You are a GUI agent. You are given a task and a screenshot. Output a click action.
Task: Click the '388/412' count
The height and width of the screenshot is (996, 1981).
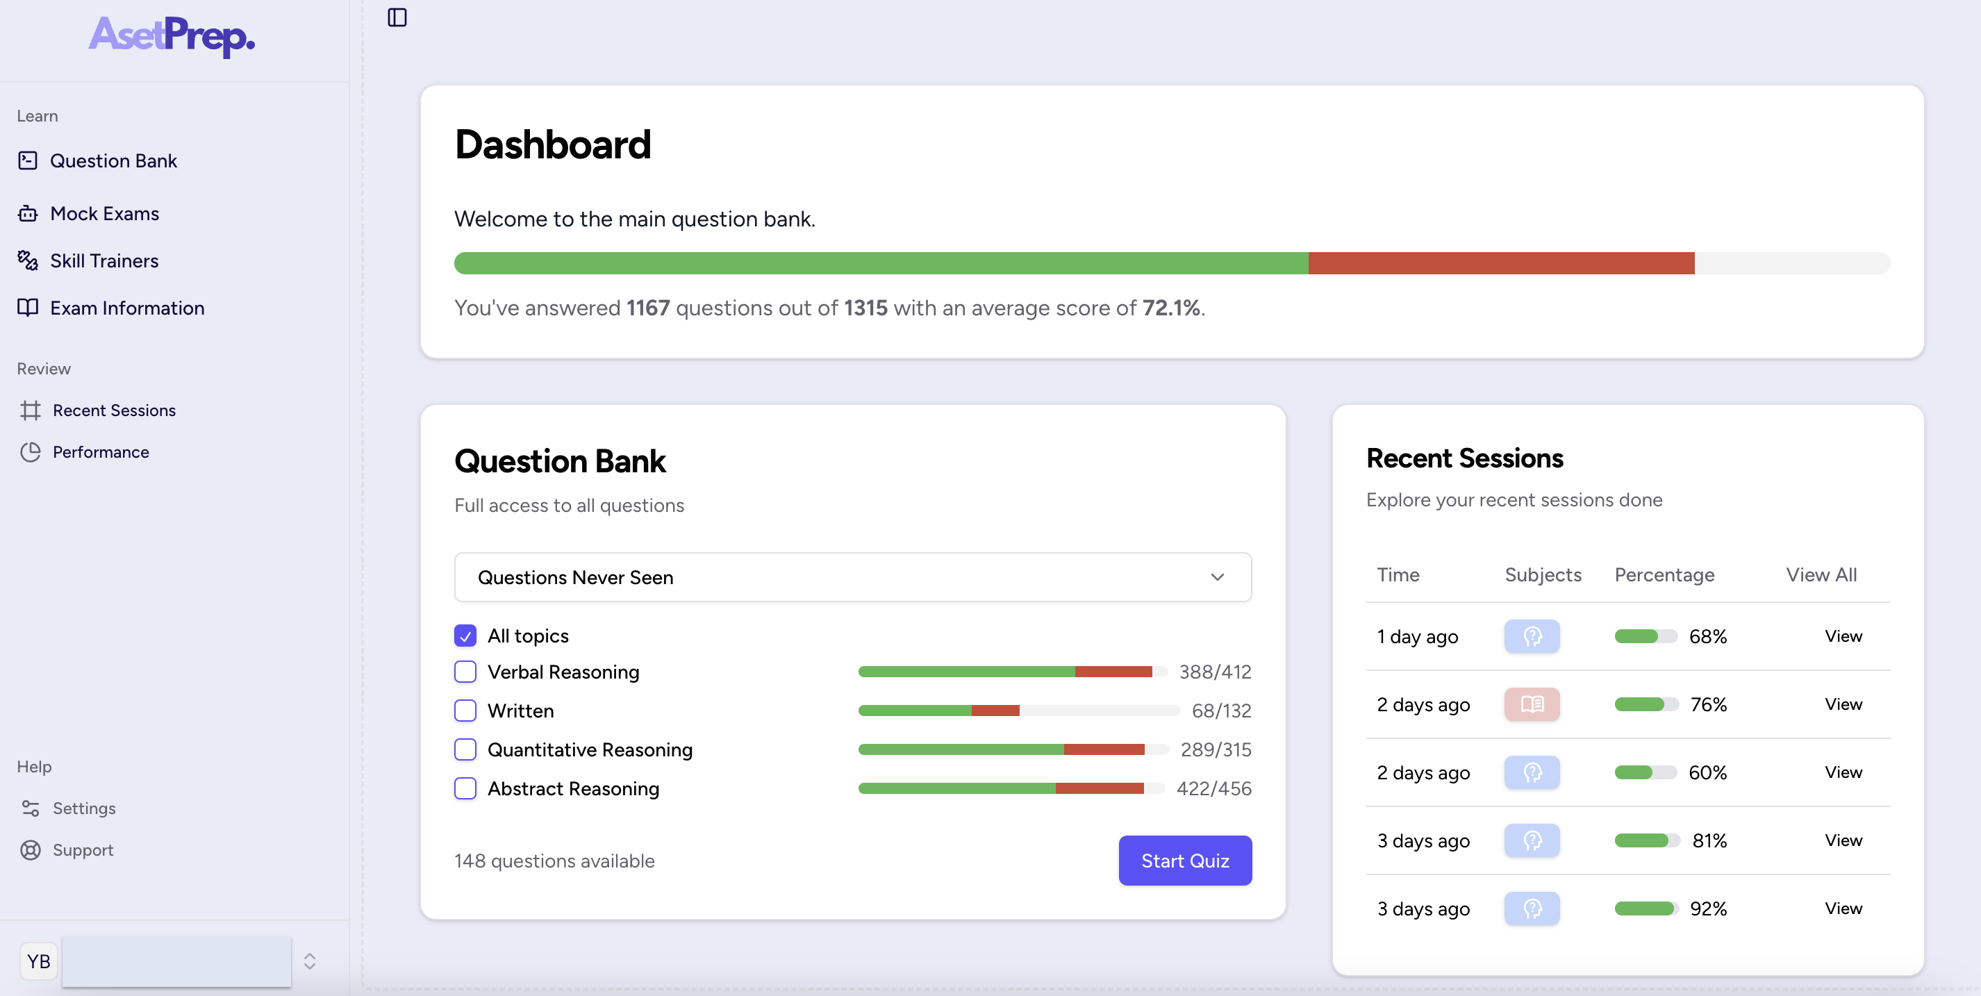pos(1215,672)
